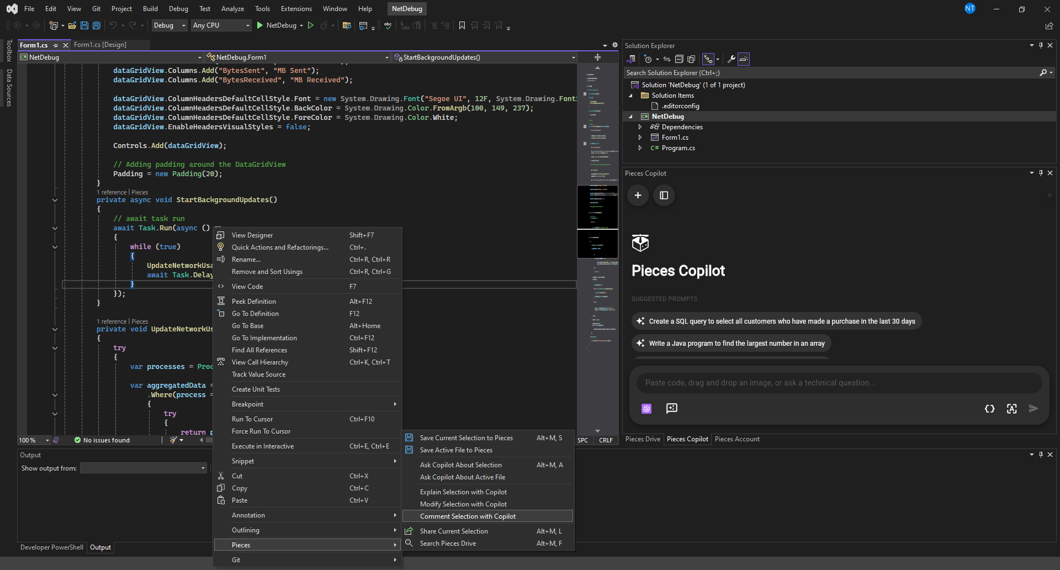Screen dimensions: 1060x570
Task: Click the '1 reference' link above StartBackgroundUpdates
Action: click(x=112, y=192)
